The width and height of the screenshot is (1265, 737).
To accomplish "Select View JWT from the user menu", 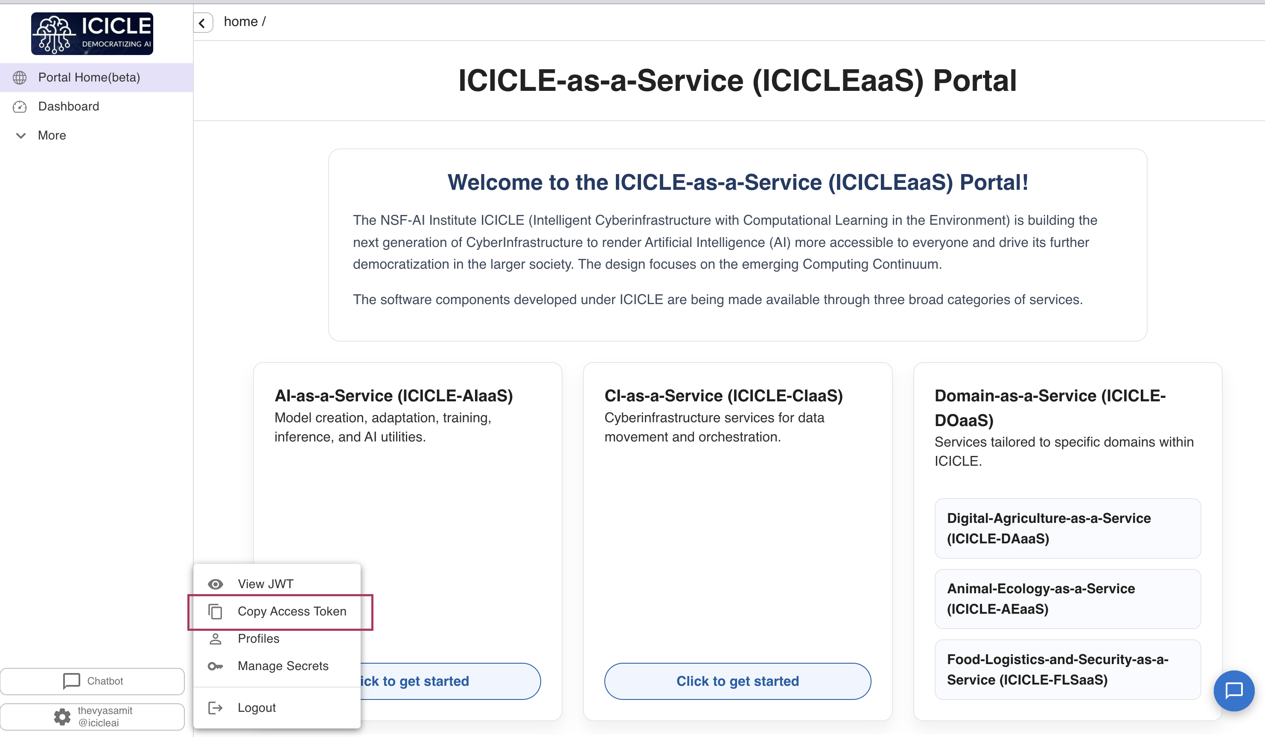I will coord(277,584).
